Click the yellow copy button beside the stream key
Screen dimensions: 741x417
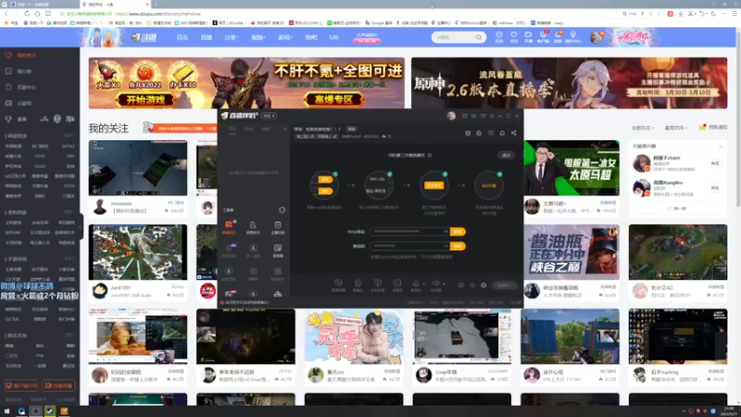[458, 246]
